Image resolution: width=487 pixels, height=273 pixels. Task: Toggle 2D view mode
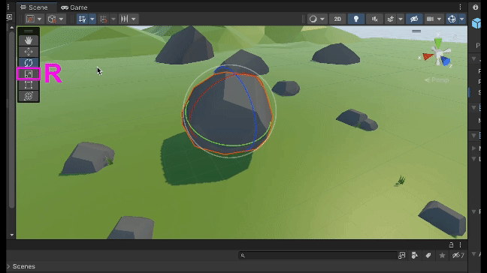[337, 19]
